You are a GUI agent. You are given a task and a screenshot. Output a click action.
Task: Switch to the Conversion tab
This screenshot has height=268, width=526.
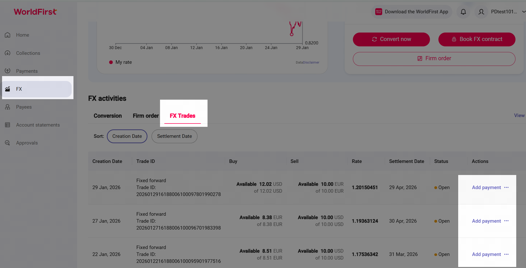[x=108, y=116]
